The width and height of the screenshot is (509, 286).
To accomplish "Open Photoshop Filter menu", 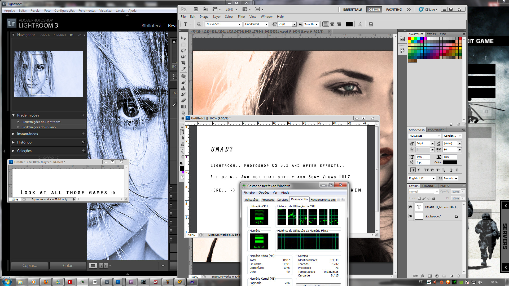I will [x=241, y=17].
